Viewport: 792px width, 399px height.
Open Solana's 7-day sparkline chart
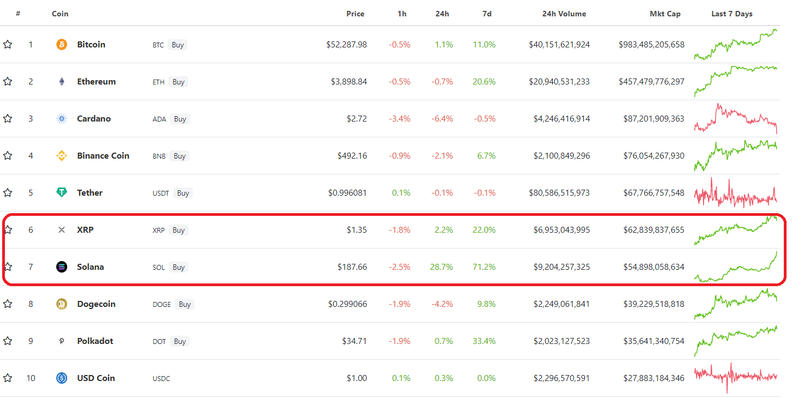click(736, 267)
